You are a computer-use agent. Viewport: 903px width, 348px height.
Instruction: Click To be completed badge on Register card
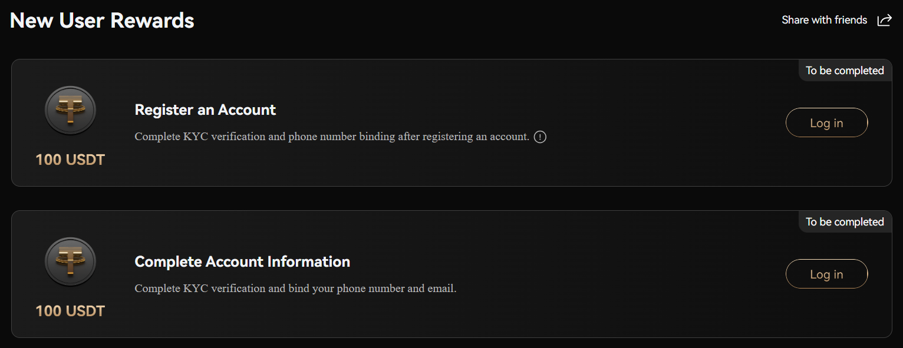coord(845,71)
